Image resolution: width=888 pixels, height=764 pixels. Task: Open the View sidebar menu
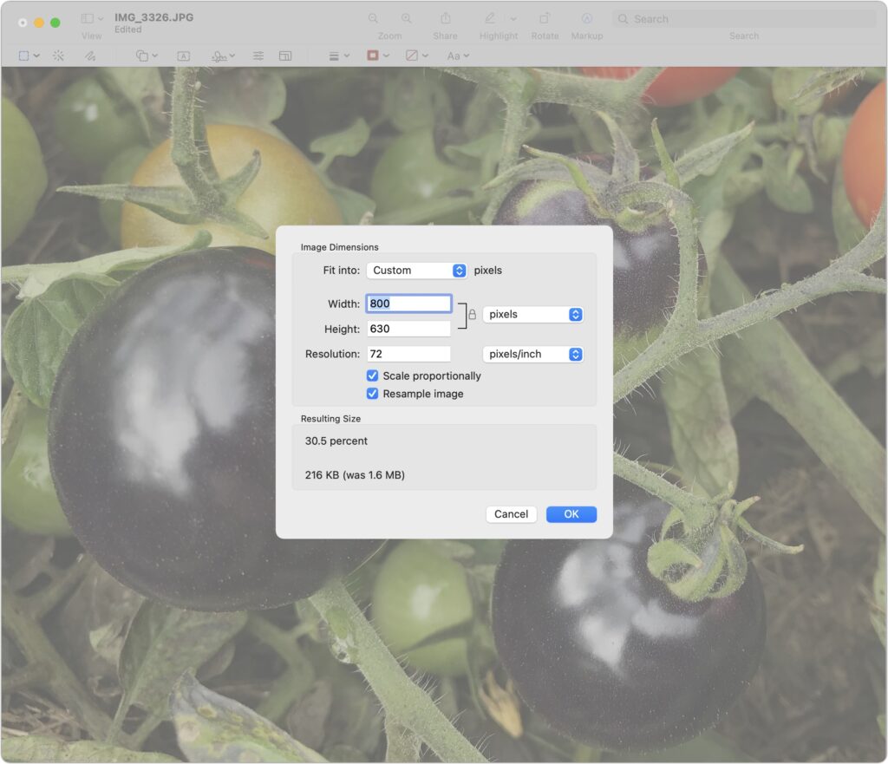coord(91,19)
